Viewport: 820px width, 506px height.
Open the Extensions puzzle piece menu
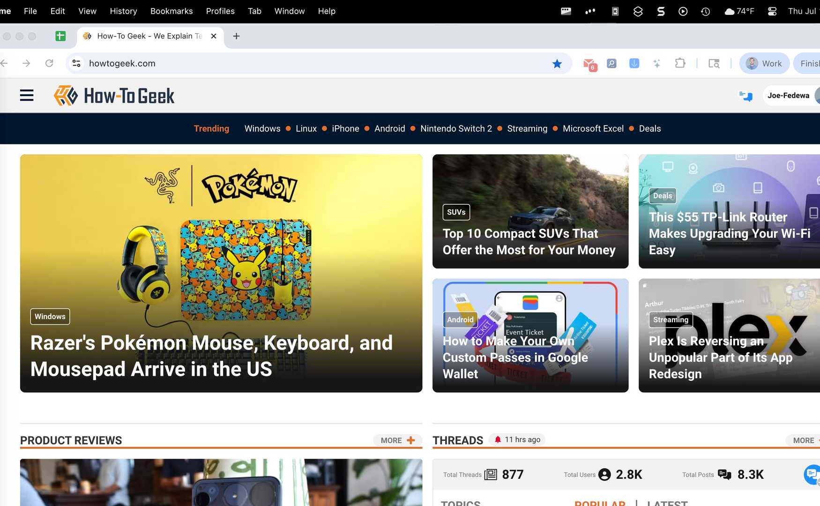click(680, 63)
